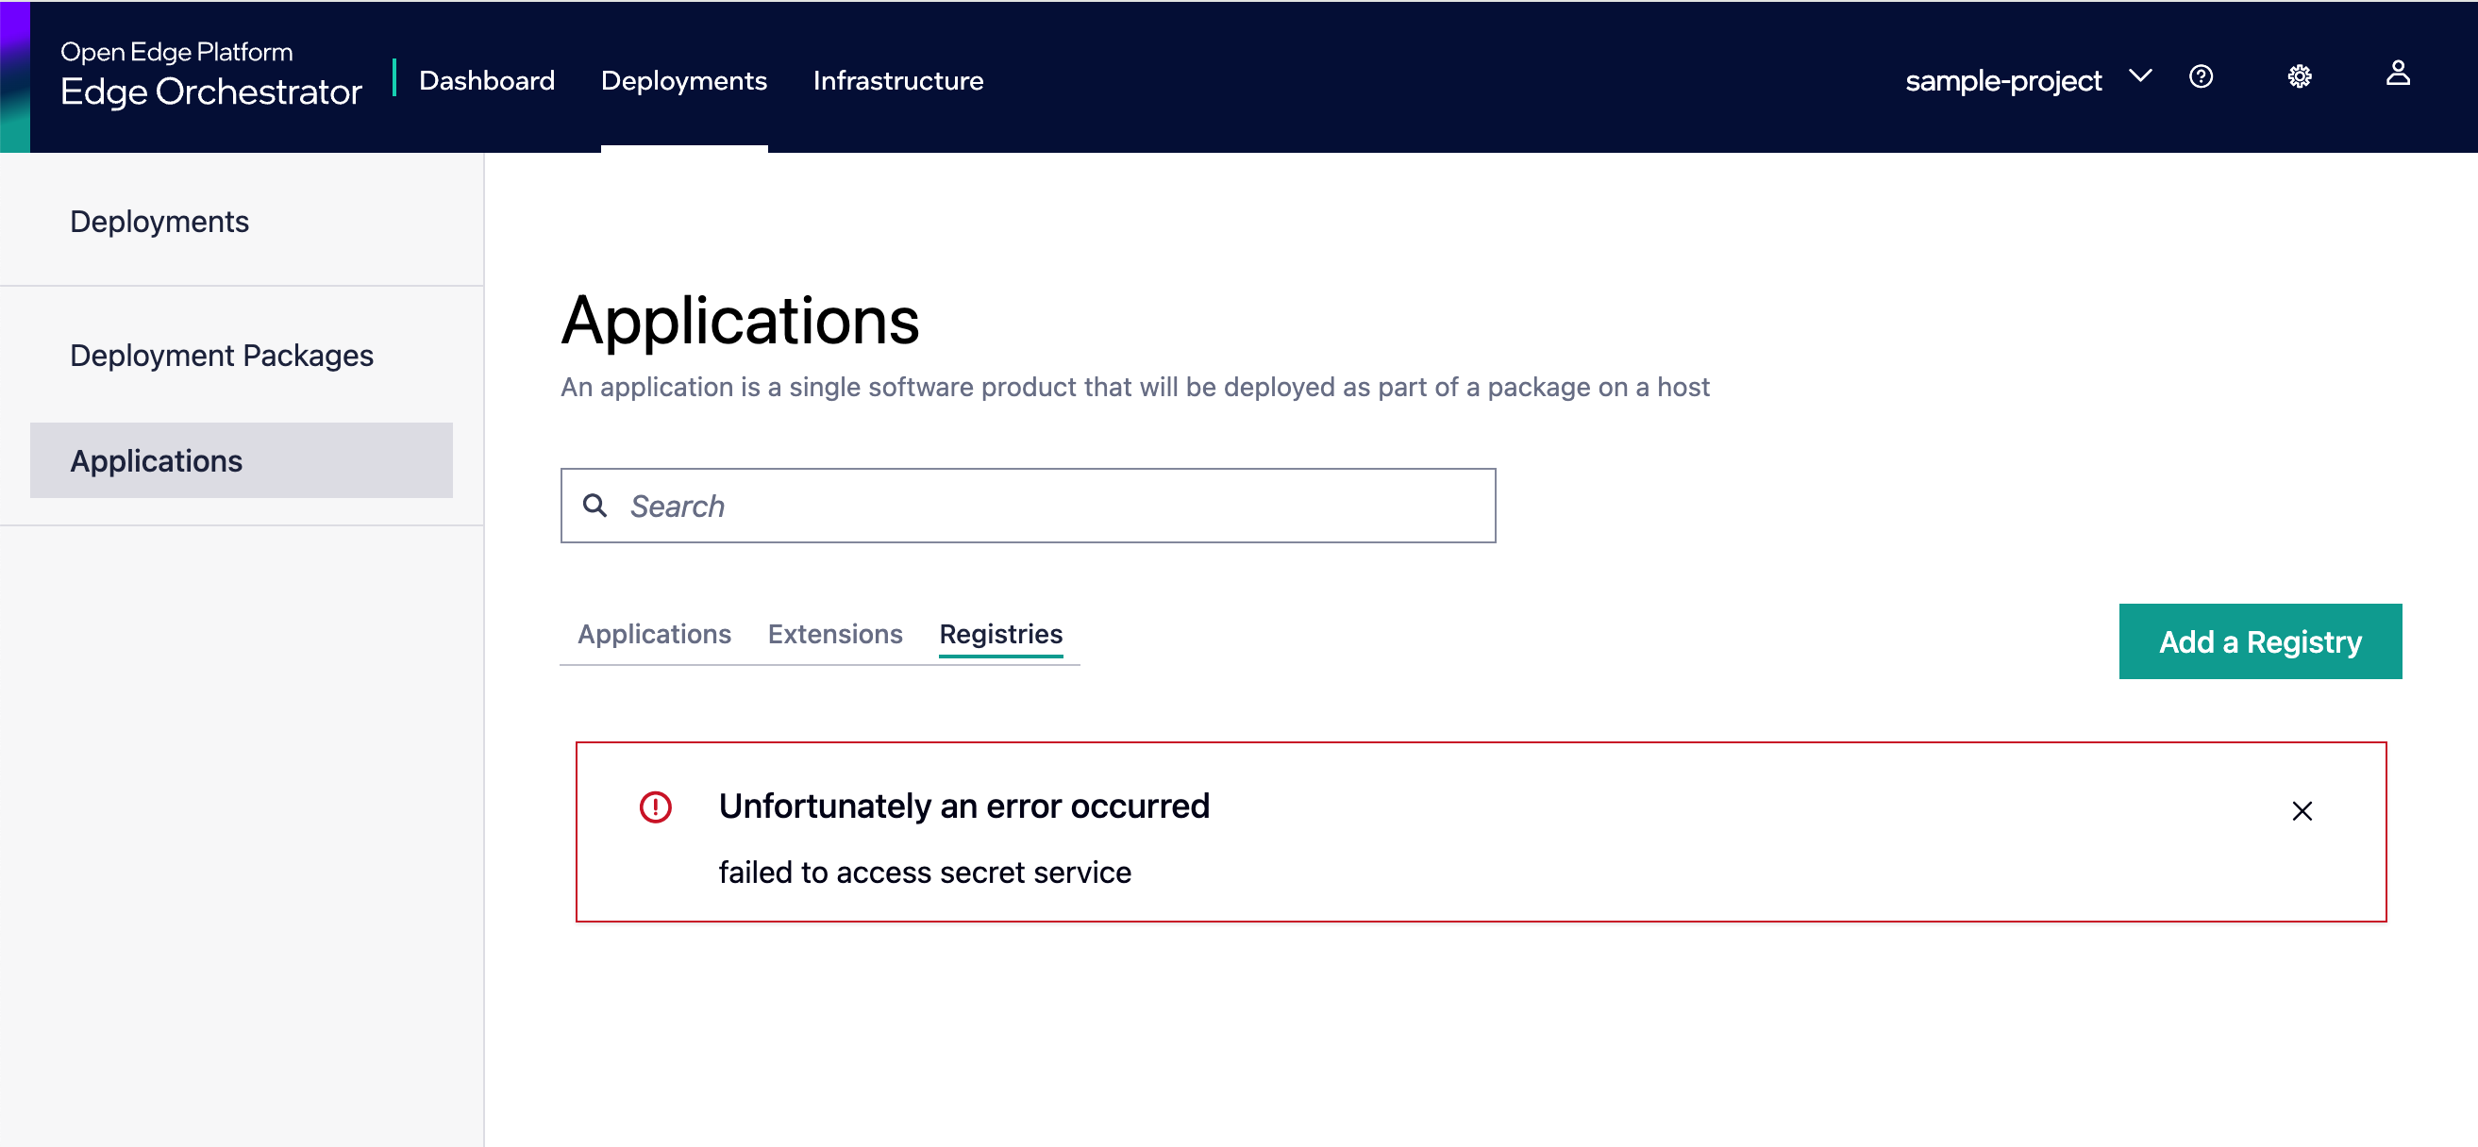The image size is (2478, 1147).
Task: Switch to the Applications tab
Action: coord(654,634)
